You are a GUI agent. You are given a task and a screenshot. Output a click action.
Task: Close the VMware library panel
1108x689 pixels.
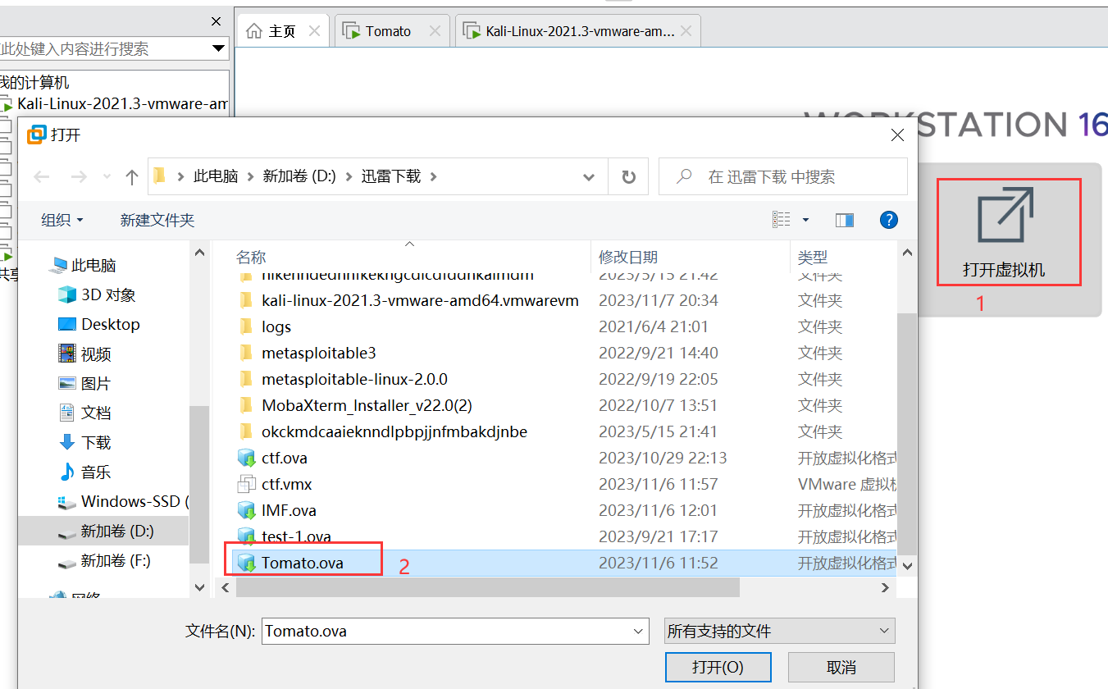coord(217,21)
